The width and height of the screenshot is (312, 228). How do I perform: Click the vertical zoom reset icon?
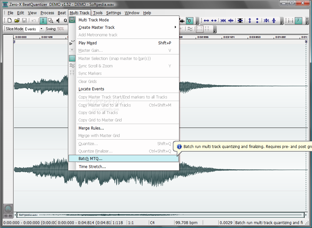click(x=274, y=20)
